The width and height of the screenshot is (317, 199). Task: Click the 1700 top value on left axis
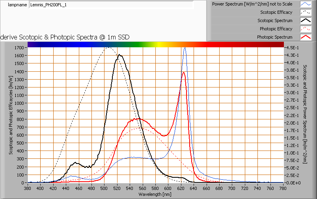tap(19, 47)
